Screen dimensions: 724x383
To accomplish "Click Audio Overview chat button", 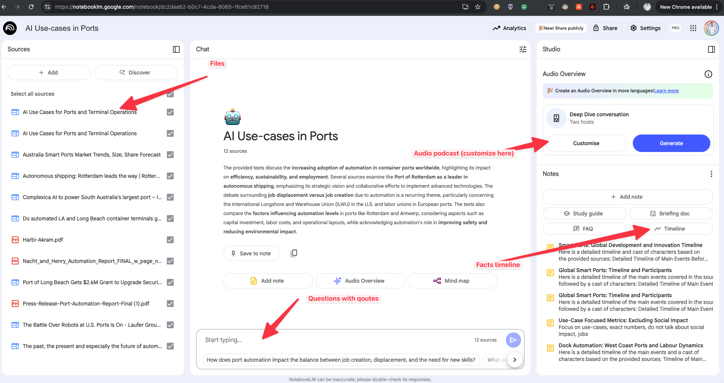I will click(360, 281).
